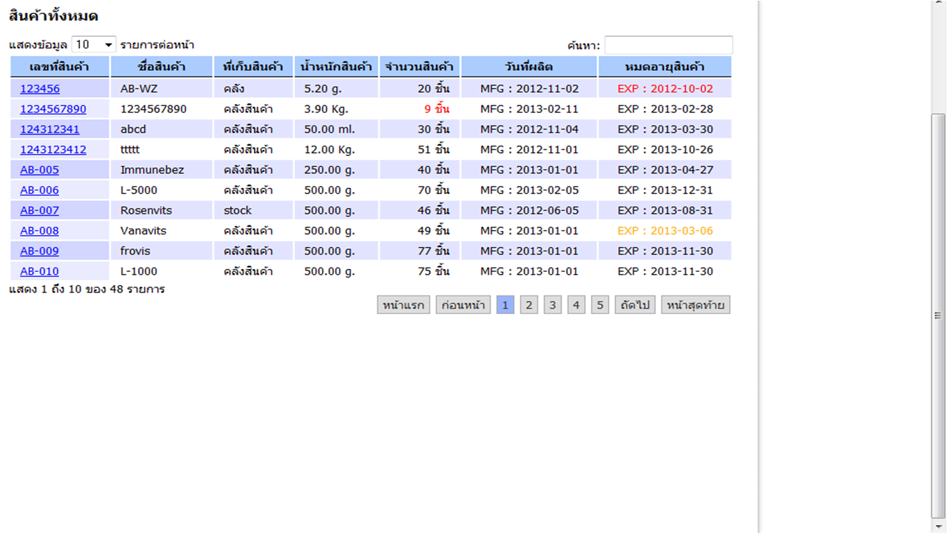Sort by จำนวนสินค้า column header
This screenshot has width=947, height=534.
tap(420, 67)
